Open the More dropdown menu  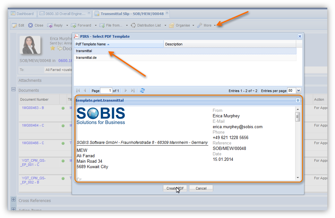[207, 25]
